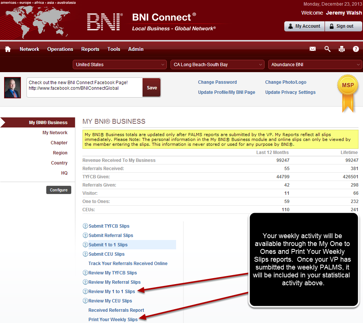Click the Last 12 Months column header

272,153
